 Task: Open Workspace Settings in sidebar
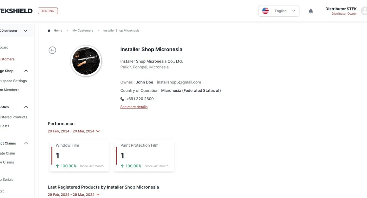click(x=13, y=81)
